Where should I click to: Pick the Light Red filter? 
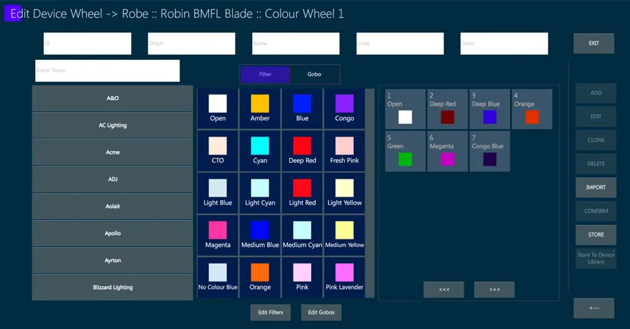pos(302,193)
